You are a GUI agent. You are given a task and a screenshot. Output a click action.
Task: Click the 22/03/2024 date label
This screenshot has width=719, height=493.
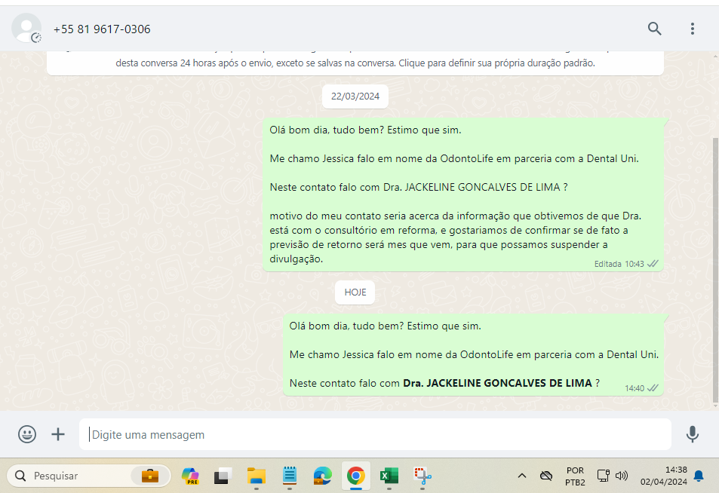pos(355,96)
